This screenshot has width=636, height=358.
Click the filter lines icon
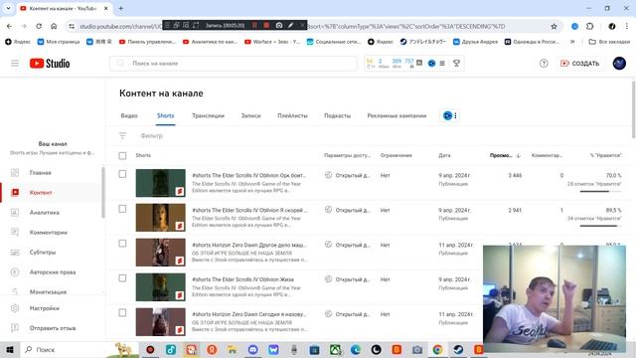[x=122, y=136]
